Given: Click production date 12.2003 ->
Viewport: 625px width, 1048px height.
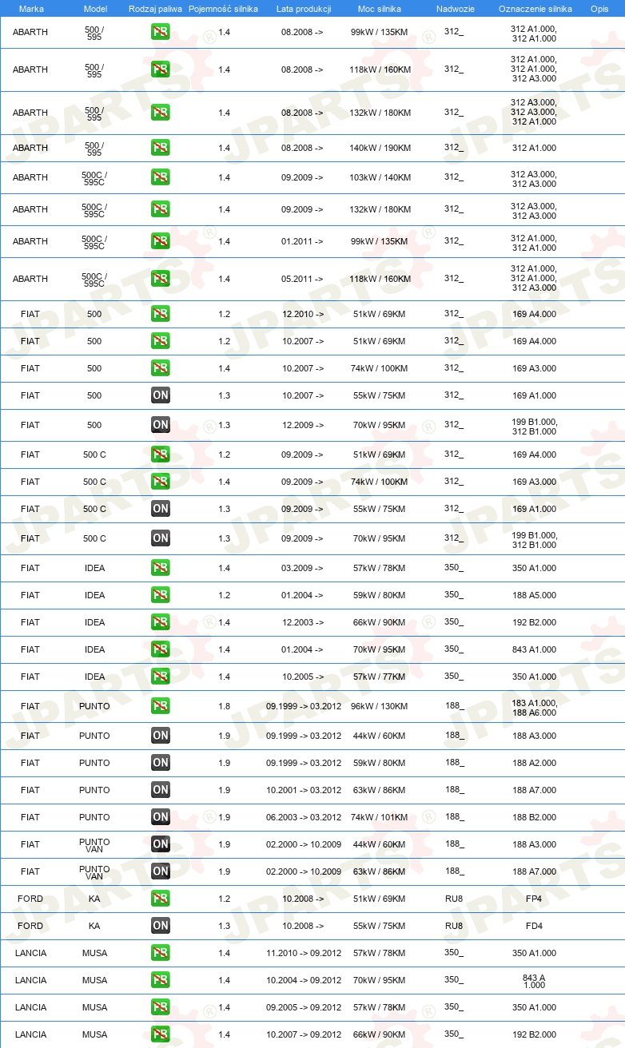Looking at the screenshot, I should (x=302, y=622).
